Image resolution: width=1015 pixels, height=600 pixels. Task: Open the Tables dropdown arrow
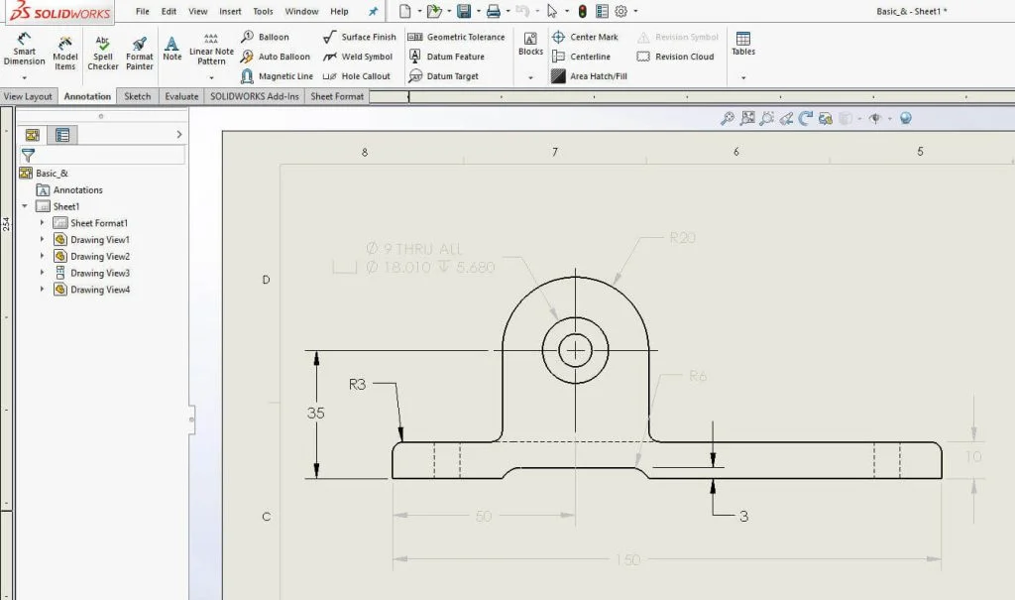tap(742, 76)
